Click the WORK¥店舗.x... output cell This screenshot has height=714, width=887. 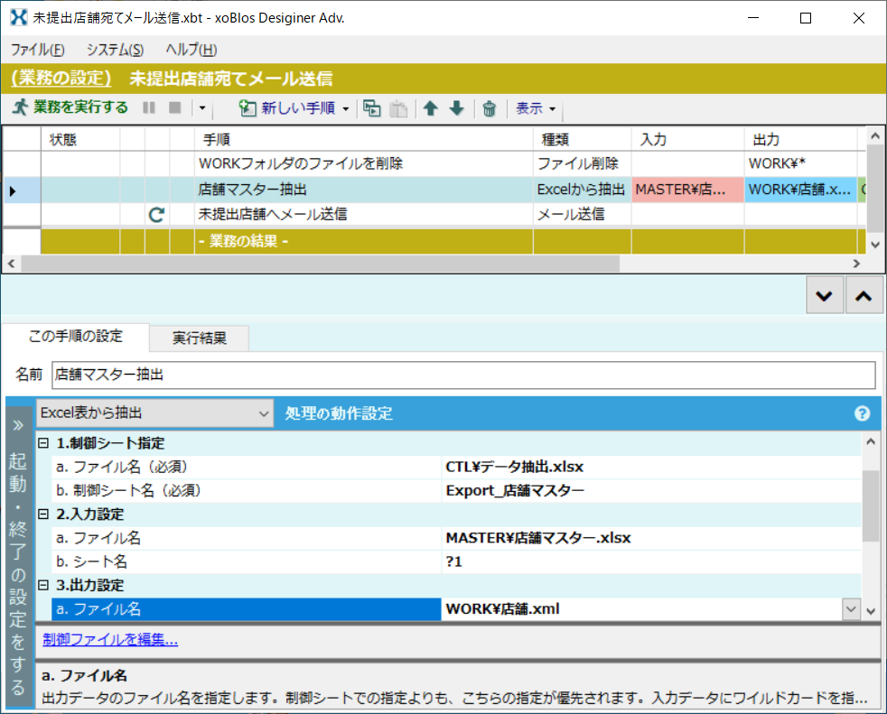pyautogui.click(x=800, y=190)
